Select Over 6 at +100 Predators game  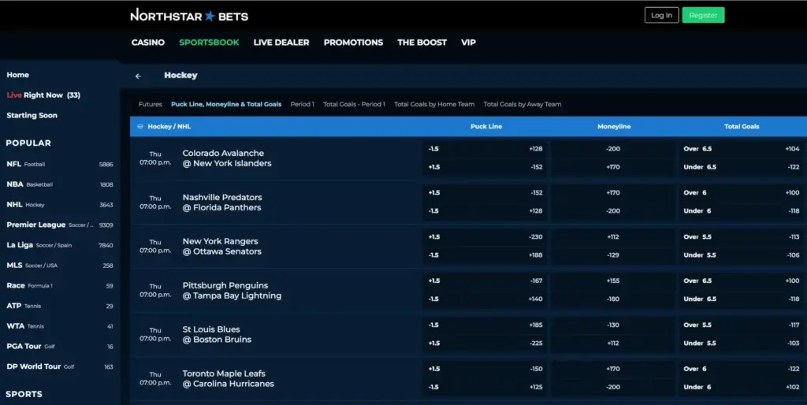click(741, 192)
